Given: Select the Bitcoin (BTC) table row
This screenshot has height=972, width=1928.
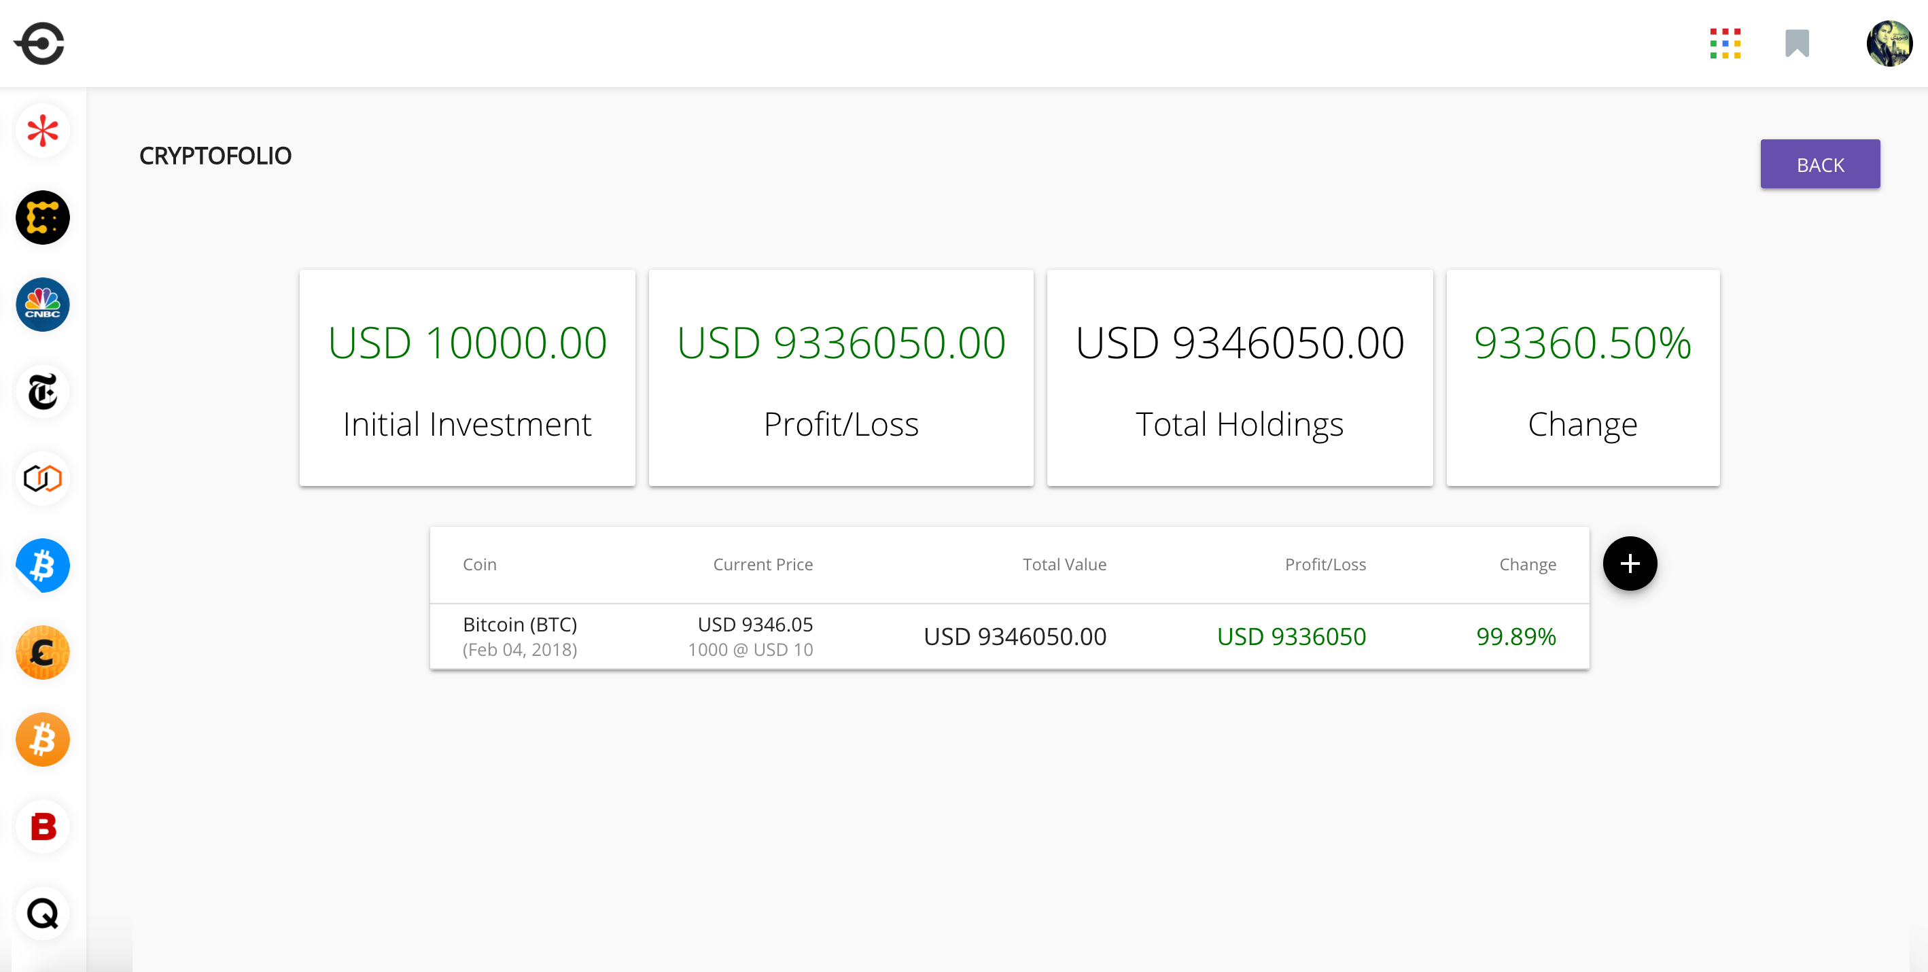Looking at the screenshot, I should pos(1009,636).
